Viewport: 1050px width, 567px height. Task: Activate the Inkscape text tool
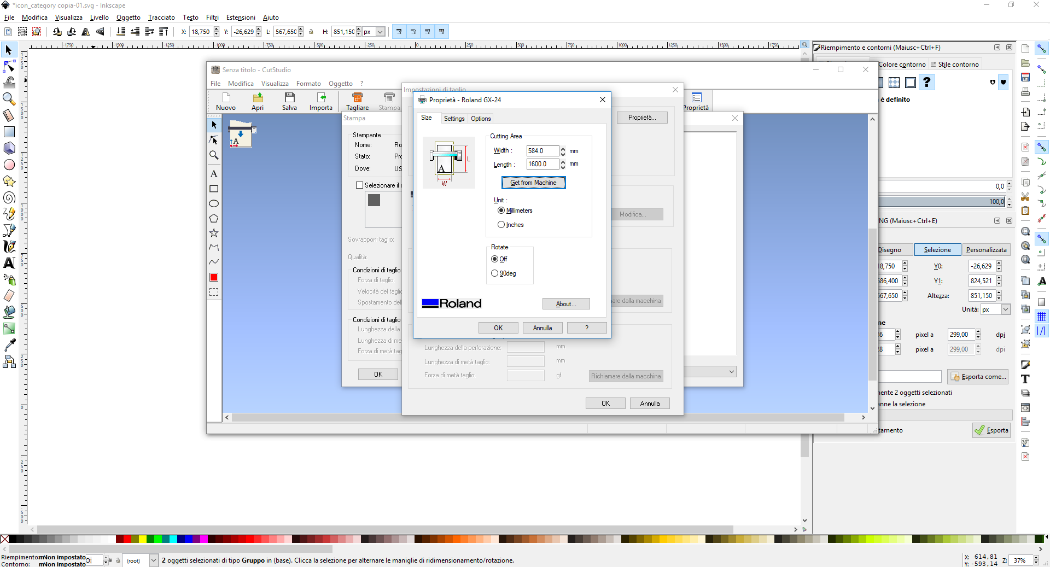point(9,263)
